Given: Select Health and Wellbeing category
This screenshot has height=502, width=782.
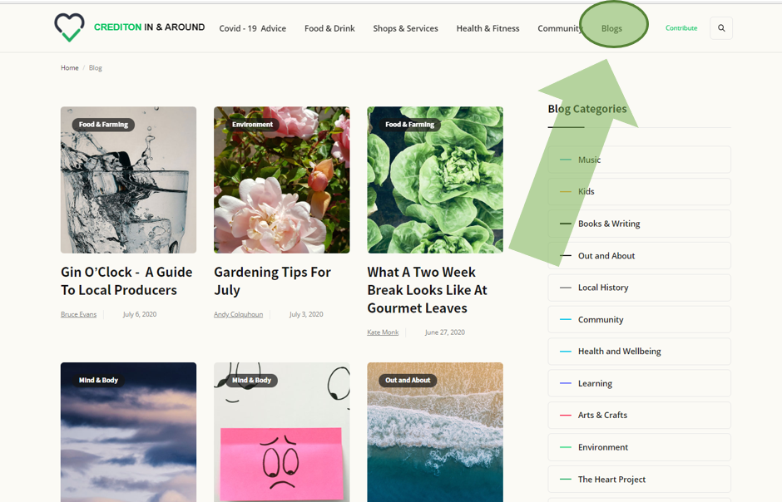Looking at the screenshot, I should [640, 351].
